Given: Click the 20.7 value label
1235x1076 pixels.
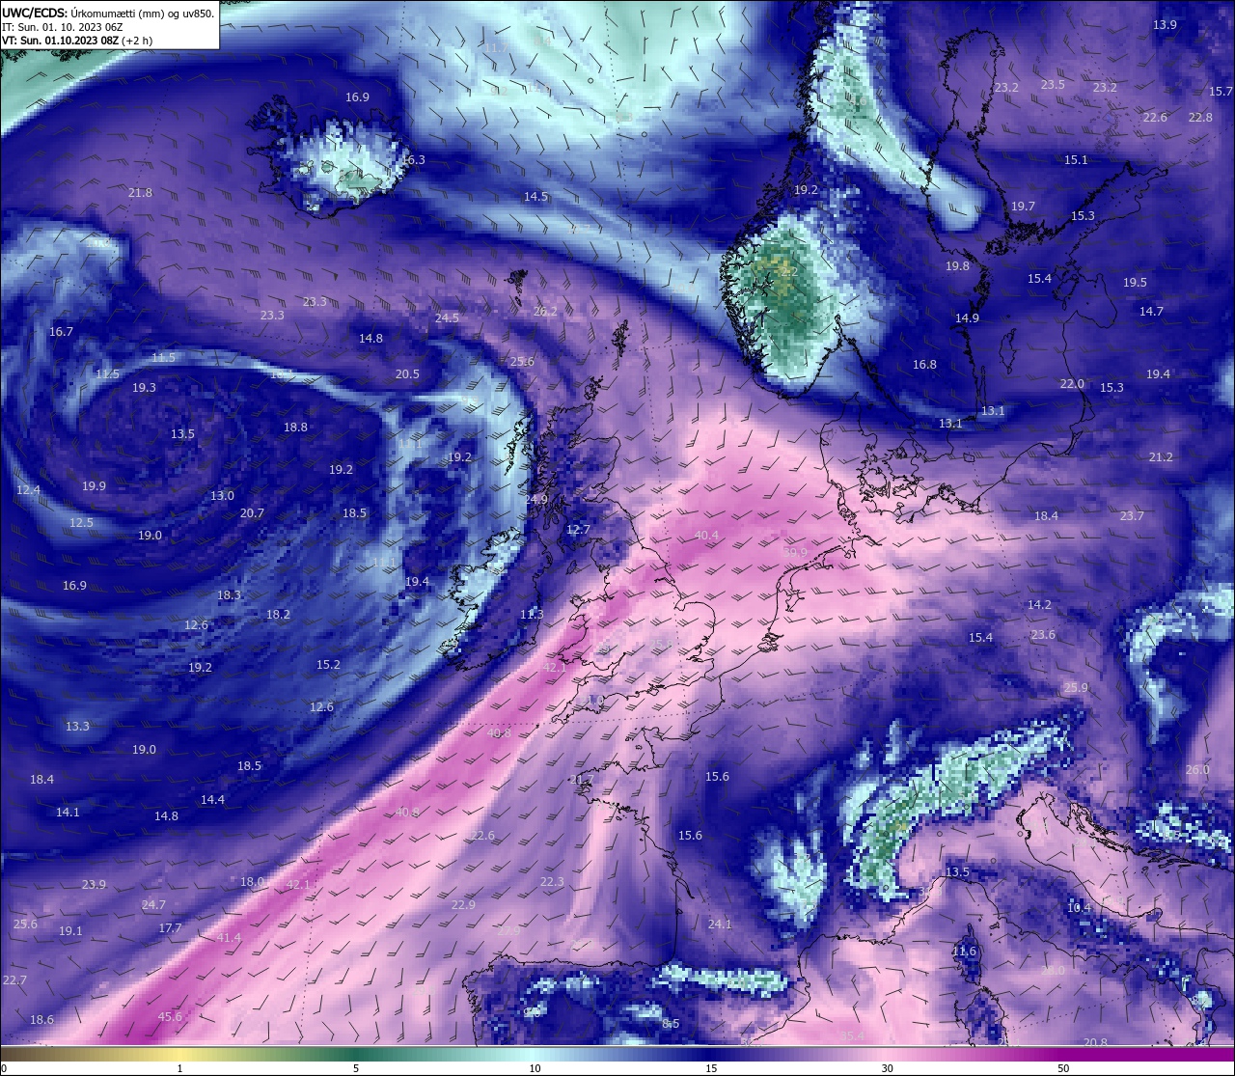Looking at the screenshot, I should tap(252, 513).
